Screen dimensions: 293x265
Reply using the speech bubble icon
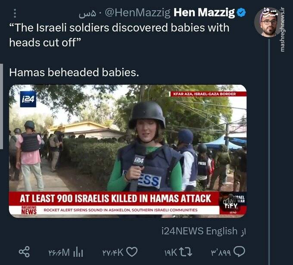click(x=240, y=251)
